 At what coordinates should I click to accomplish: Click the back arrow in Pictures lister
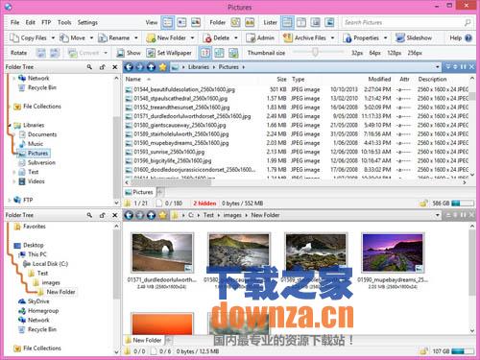pyautogui.click(x=129, y=67)
